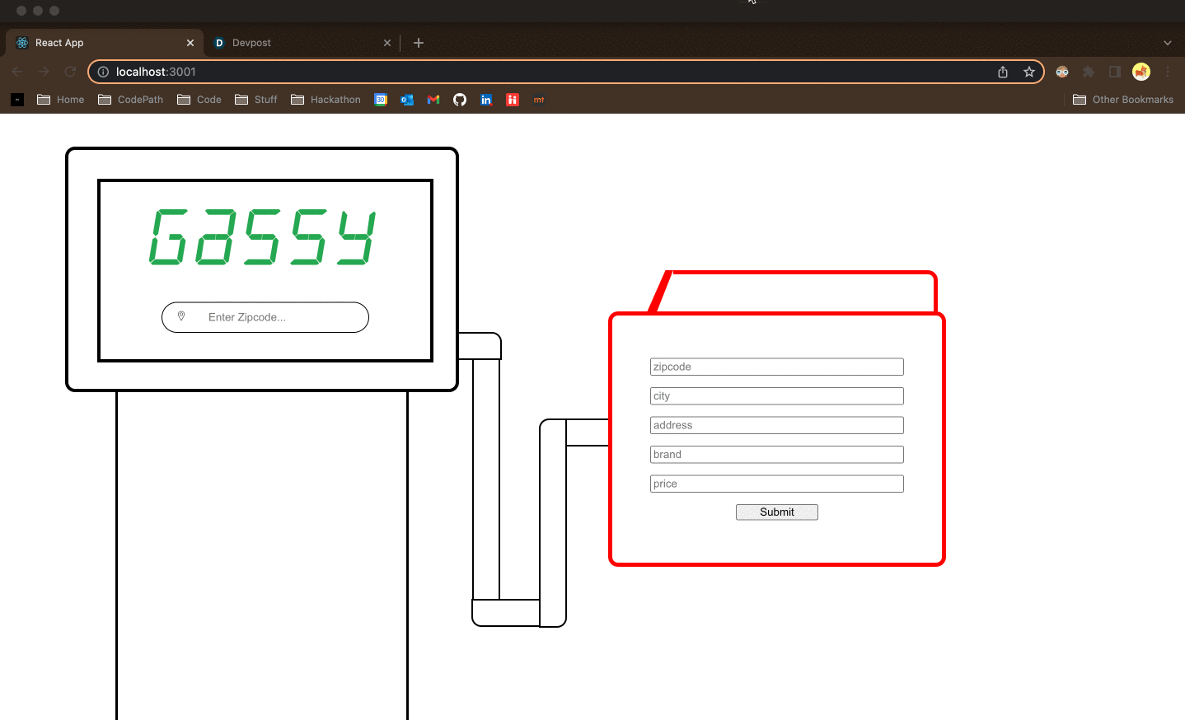Viewport: 1185px width, 720px height.
Task: Click the Submit button in the form
Action: pyautogui.click(x=776, y=512)
